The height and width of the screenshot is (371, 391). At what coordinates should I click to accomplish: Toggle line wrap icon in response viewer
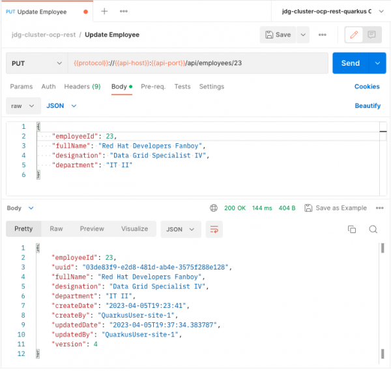pyautogui.click(x=213, y=229)
